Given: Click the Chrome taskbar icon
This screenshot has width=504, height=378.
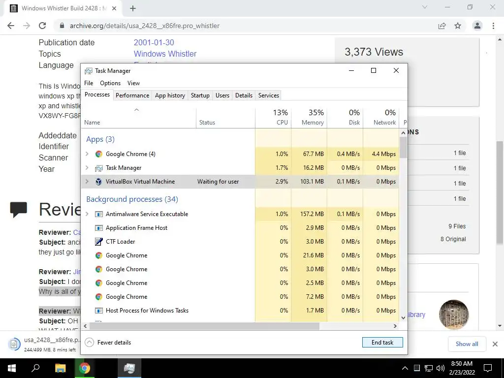Looking at the screenshot, I should 85,368.
